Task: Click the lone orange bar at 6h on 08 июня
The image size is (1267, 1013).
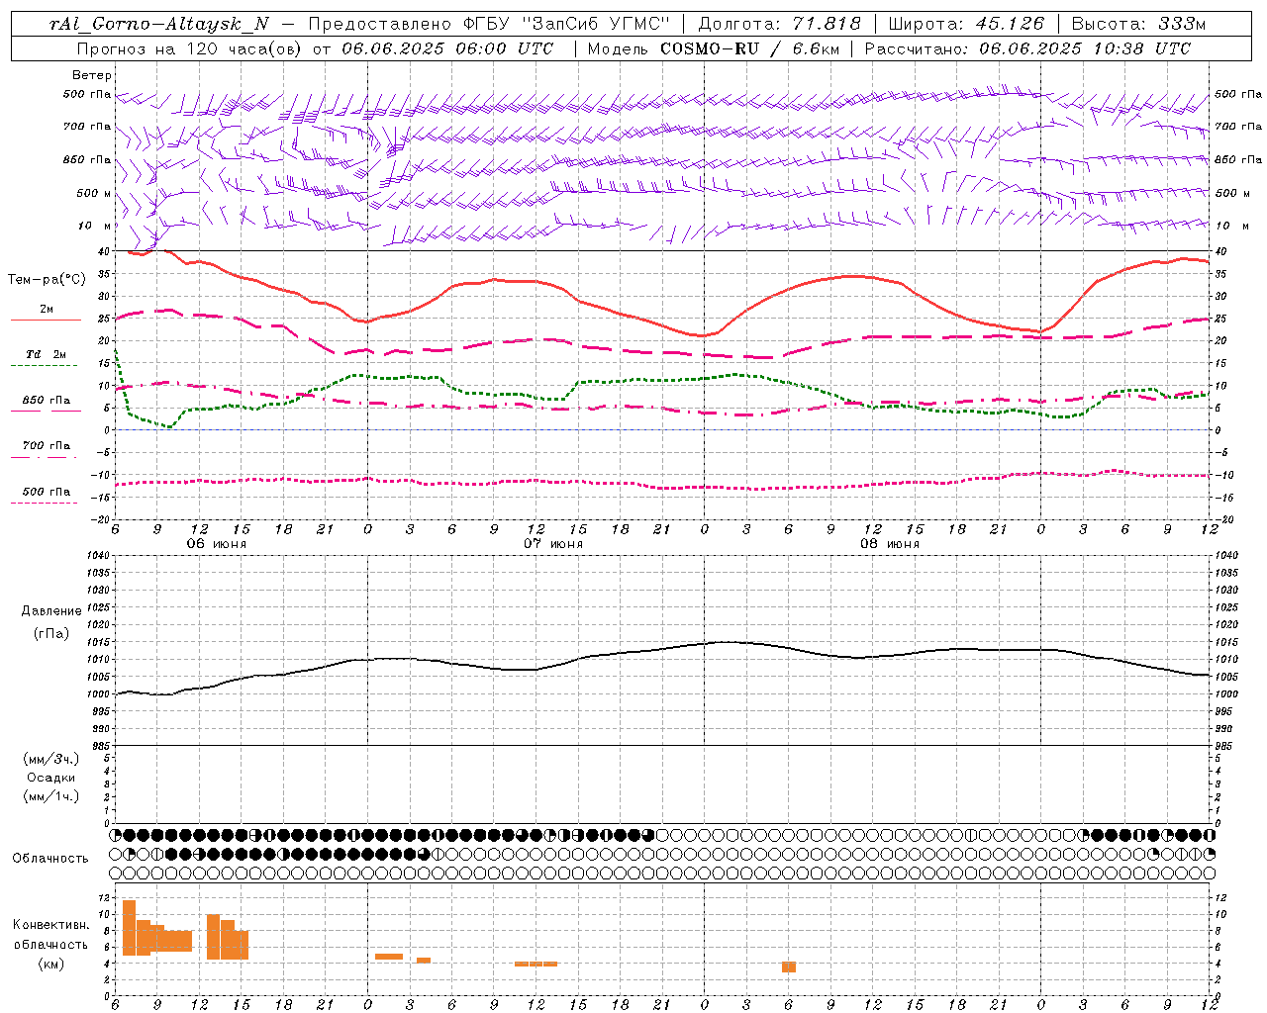Action: click(x=789, y=967)
